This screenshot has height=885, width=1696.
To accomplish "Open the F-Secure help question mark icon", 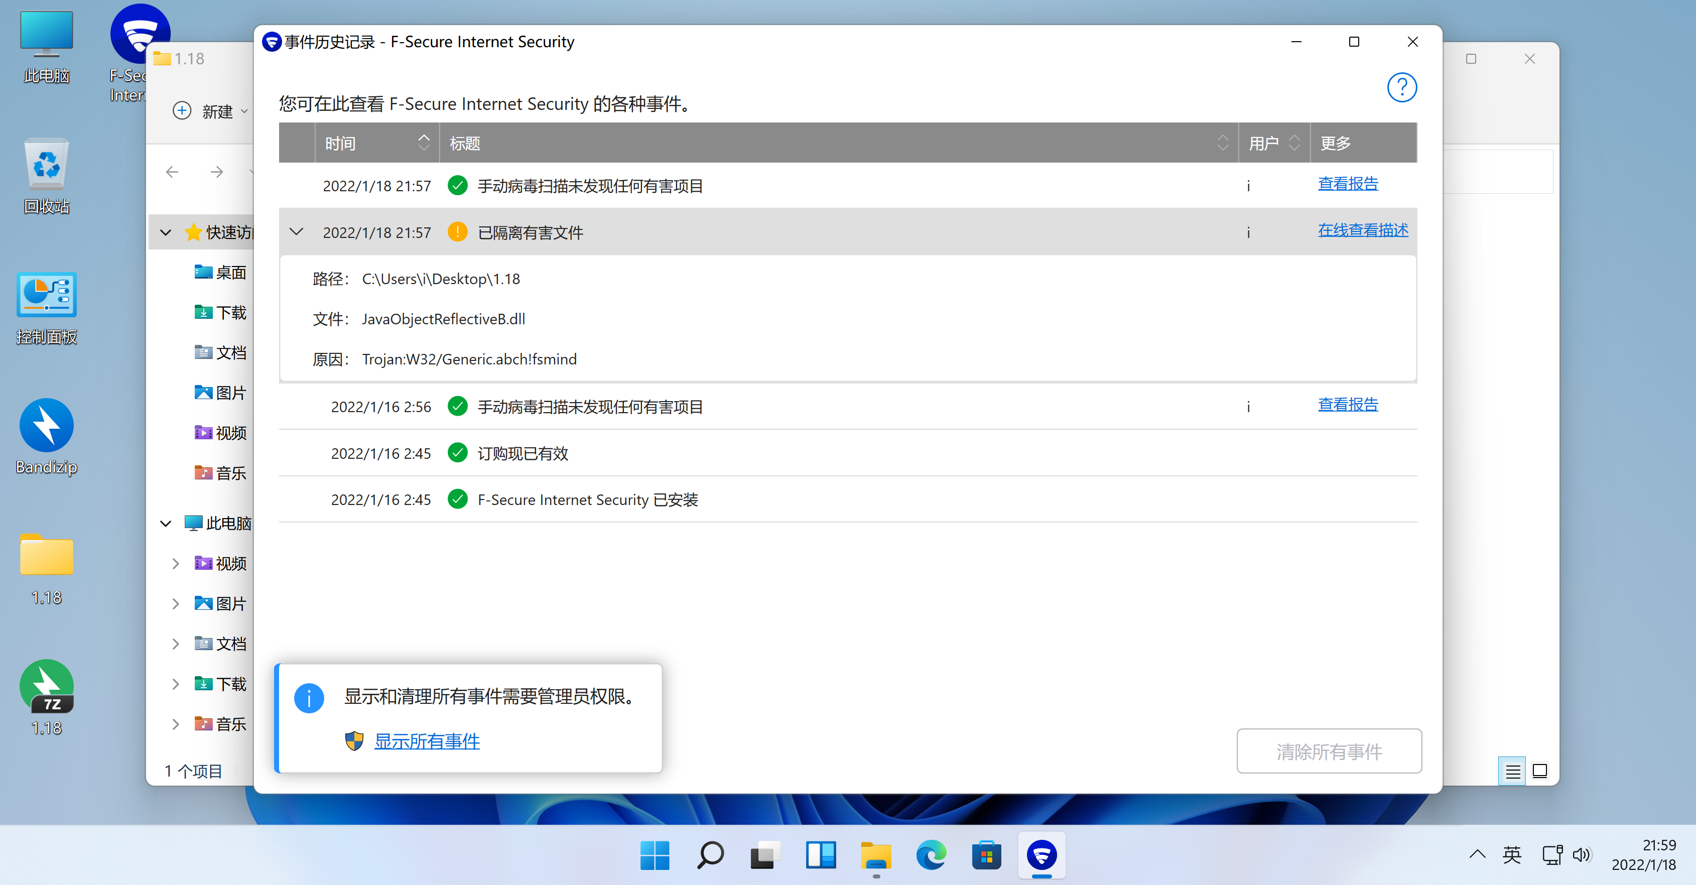I will (1402, 87).
